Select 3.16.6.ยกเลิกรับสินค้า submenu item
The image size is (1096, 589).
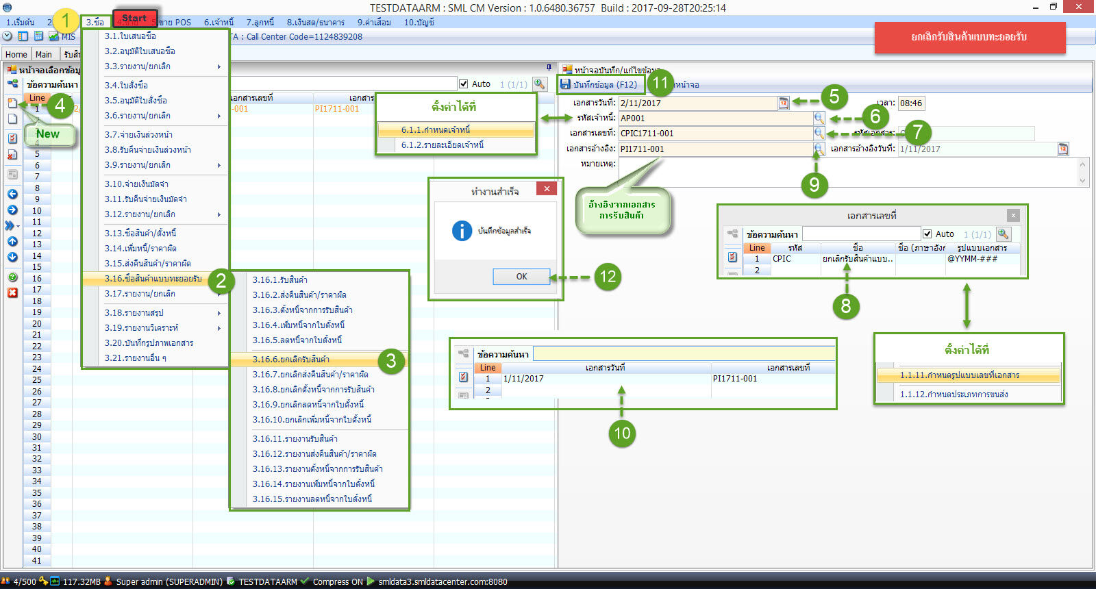point(319,359)
